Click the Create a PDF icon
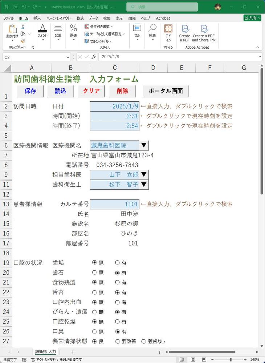This screenshot has width=265, height=363. [x=185, y=29]
